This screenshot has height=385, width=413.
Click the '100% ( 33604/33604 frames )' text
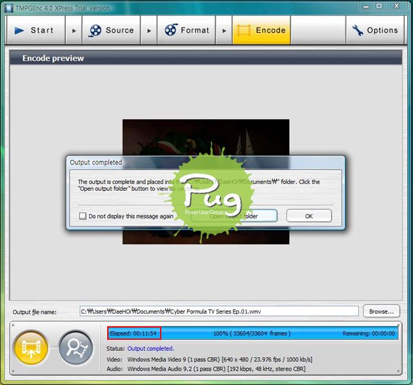point(252,333)
